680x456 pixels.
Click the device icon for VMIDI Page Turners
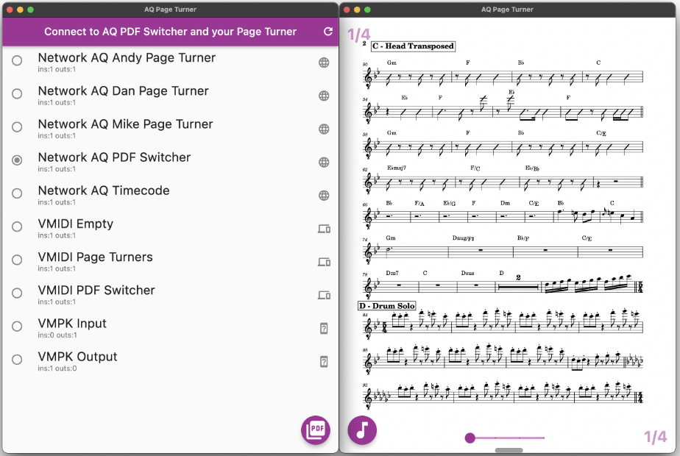tap(324, 262)
